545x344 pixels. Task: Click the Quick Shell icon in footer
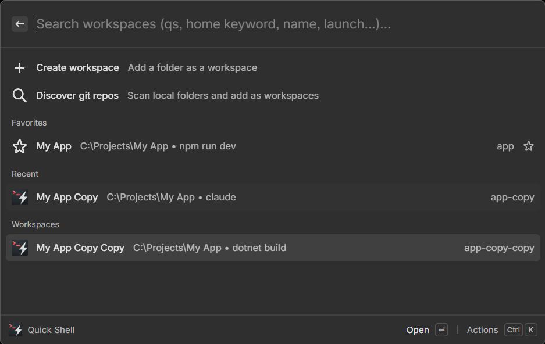pos(16,330)
